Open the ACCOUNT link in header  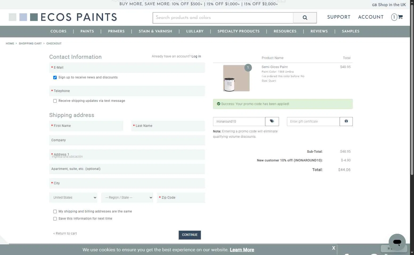371,17
